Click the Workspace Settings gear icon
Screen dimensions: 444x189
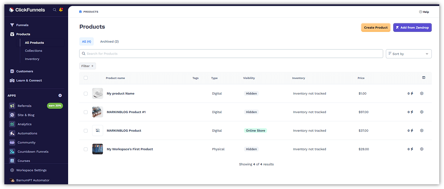tap(12, 170)
